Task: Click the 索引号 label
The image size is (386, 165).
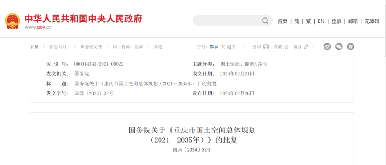Action: coord(57,64)
